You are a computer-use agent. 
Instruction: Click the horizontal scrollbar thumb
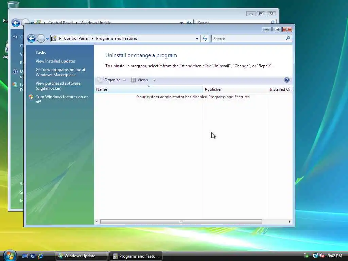[181, 222]
